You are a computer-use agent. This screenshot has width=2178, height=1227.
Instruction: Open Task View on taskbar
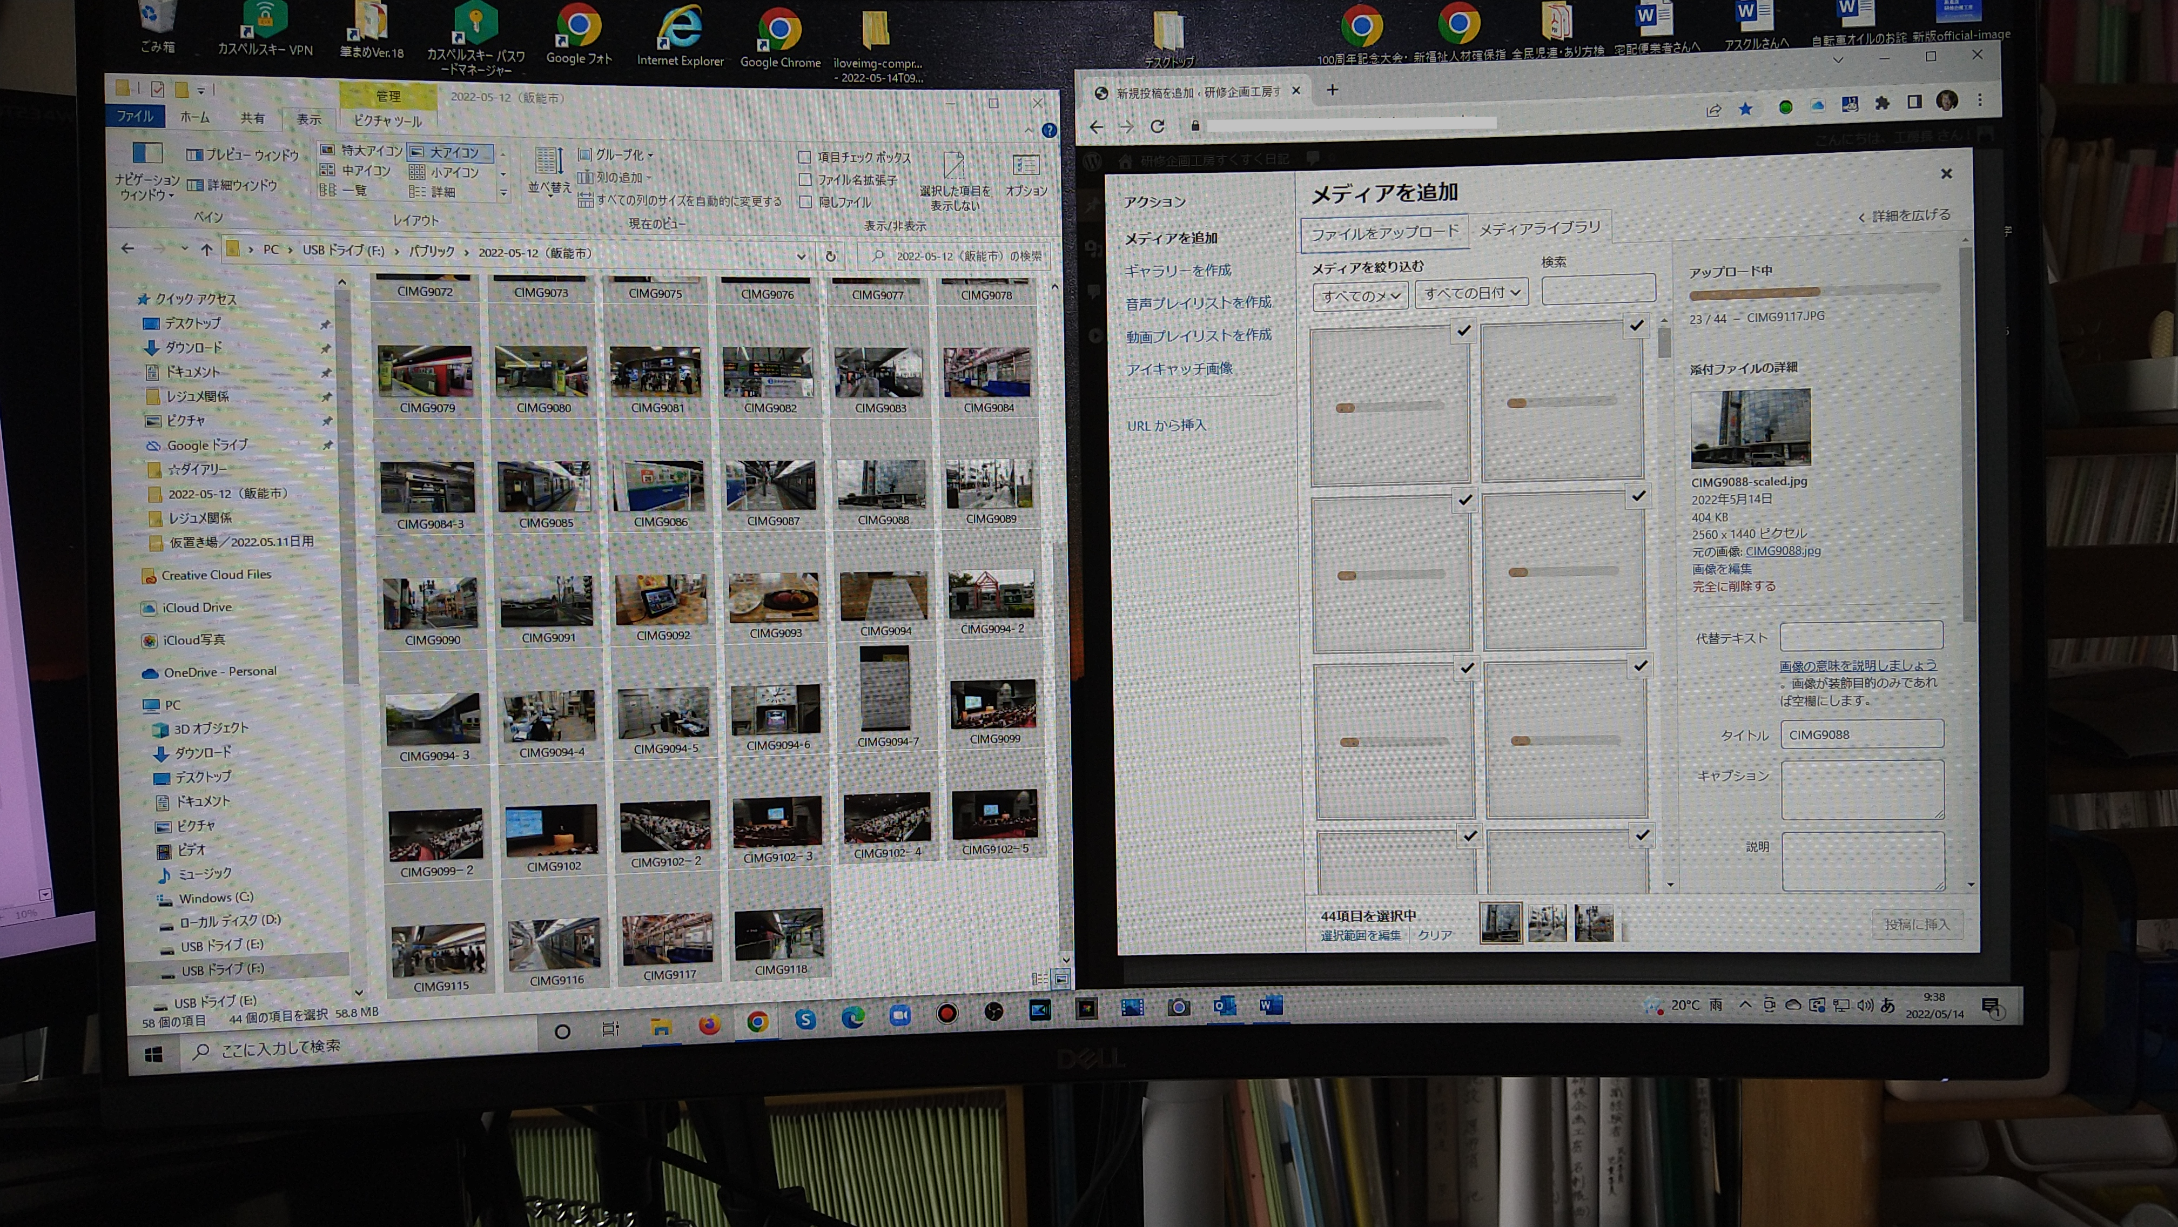coord(610,1028)
